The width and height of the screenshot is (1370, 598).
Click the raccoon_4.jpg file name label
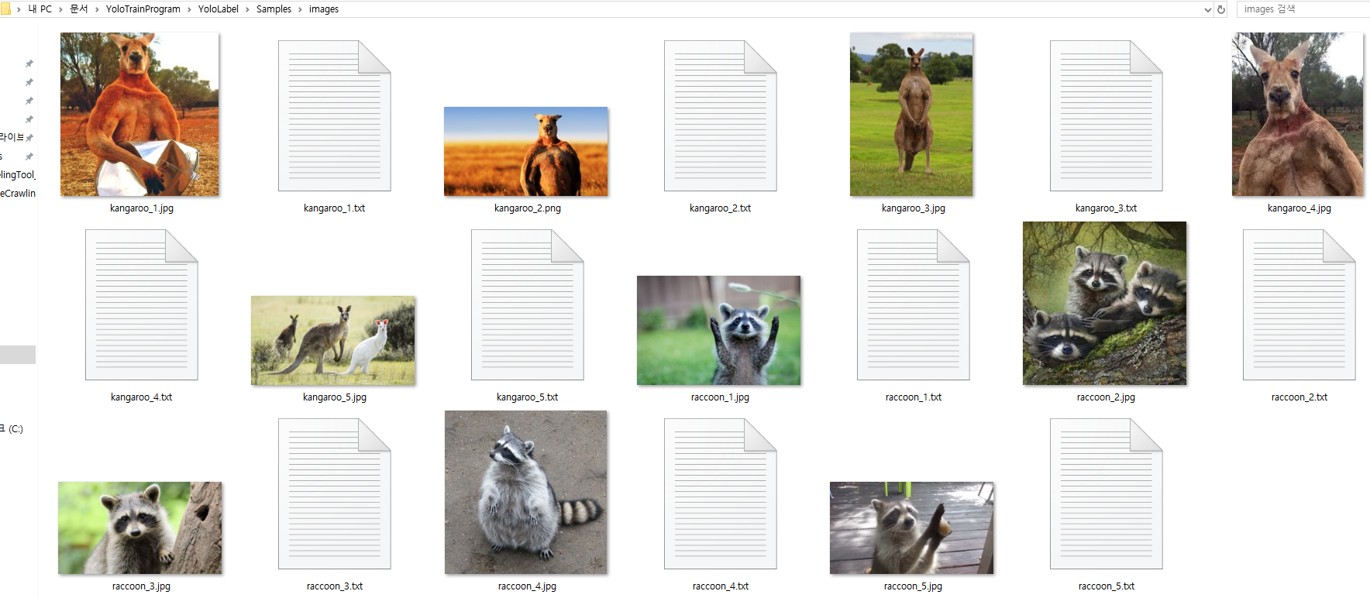[527, 586]
